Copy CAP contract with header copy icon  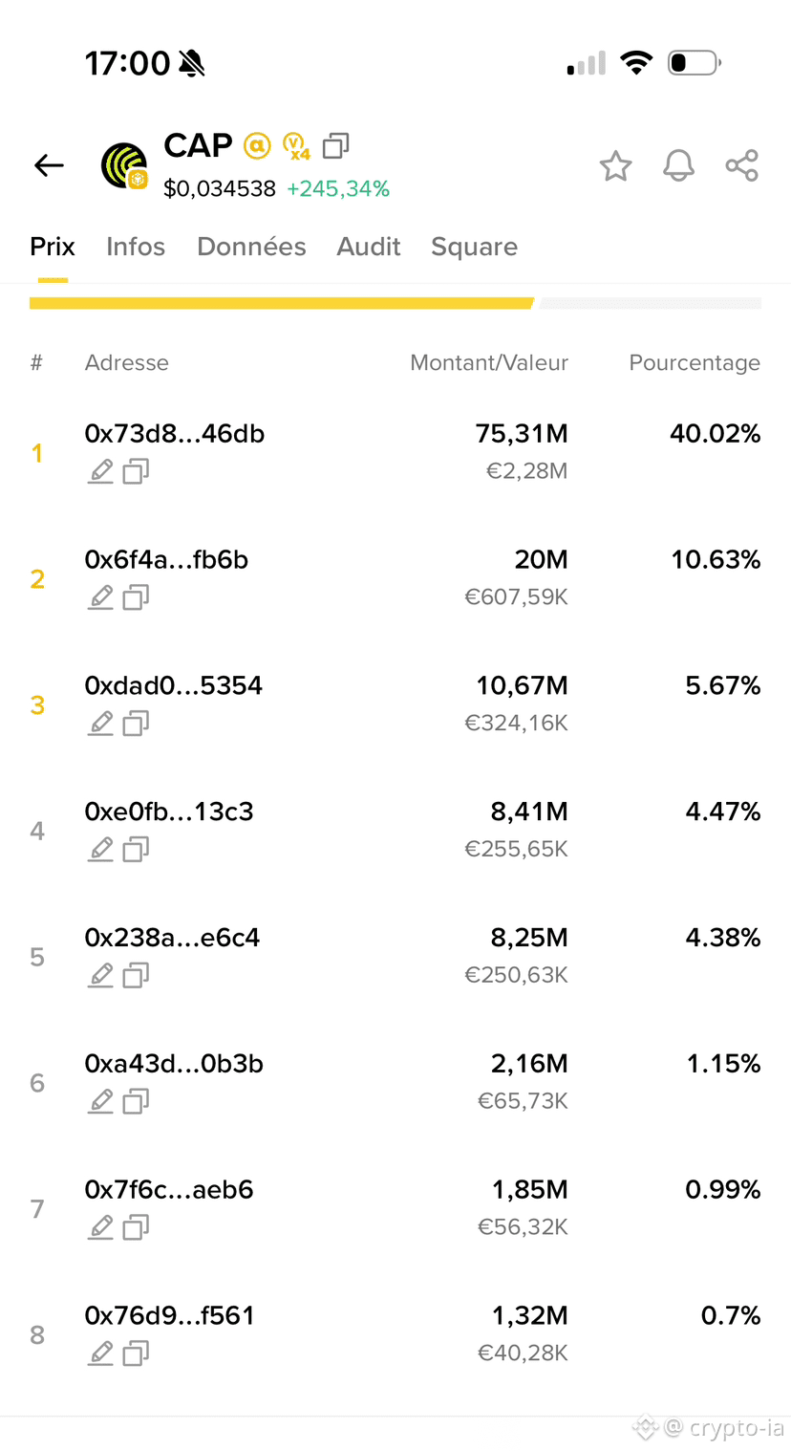click(335, 146)
